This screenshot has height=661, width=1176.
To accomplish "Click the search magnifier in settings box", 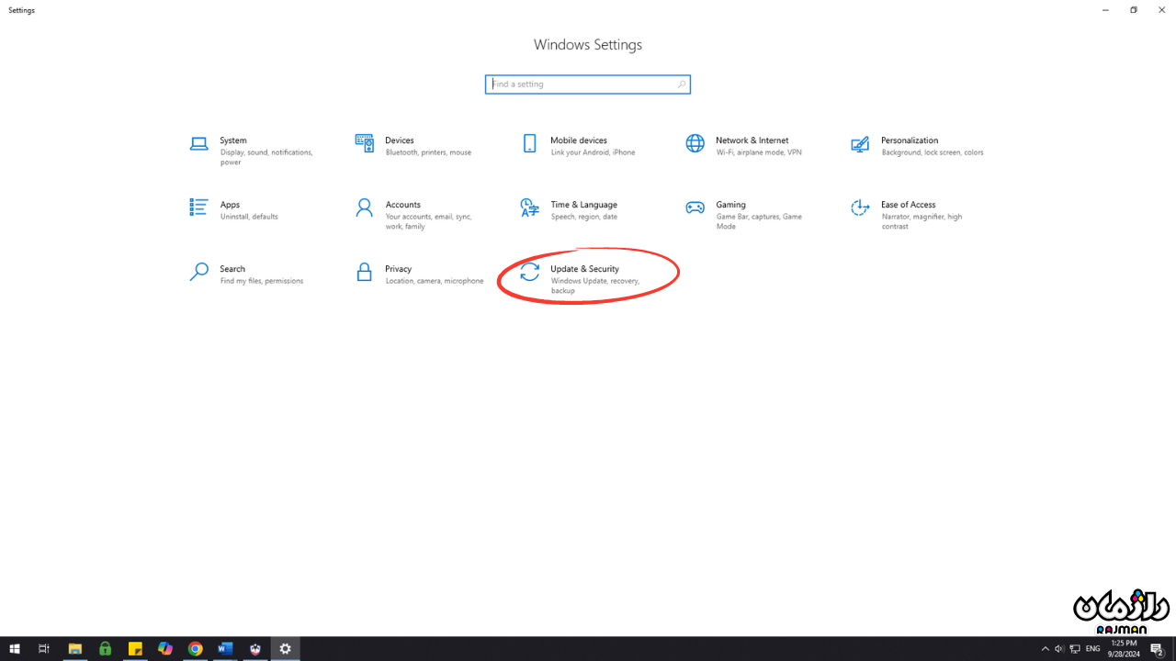I will [x=682, y=84].
